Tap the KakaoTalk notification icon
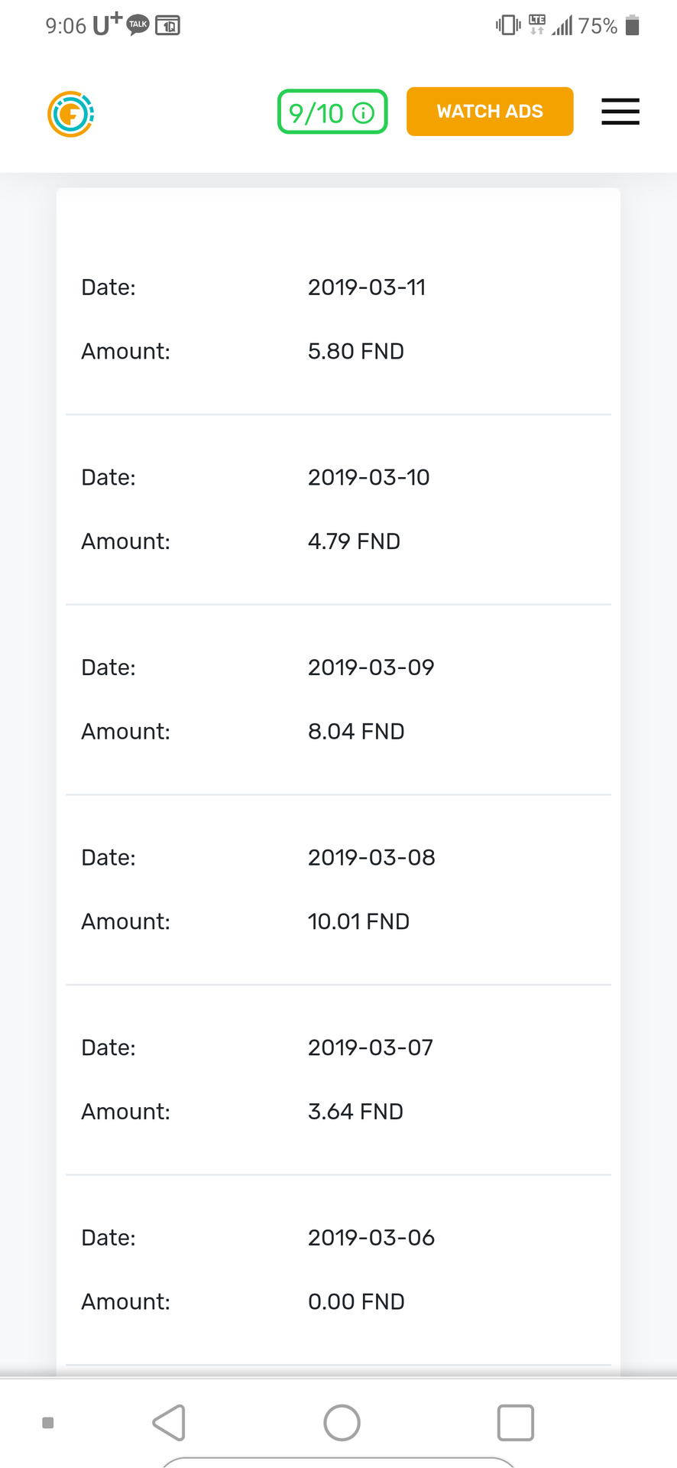This screenshot has width=677, height=1468. [x=138, y=25]
